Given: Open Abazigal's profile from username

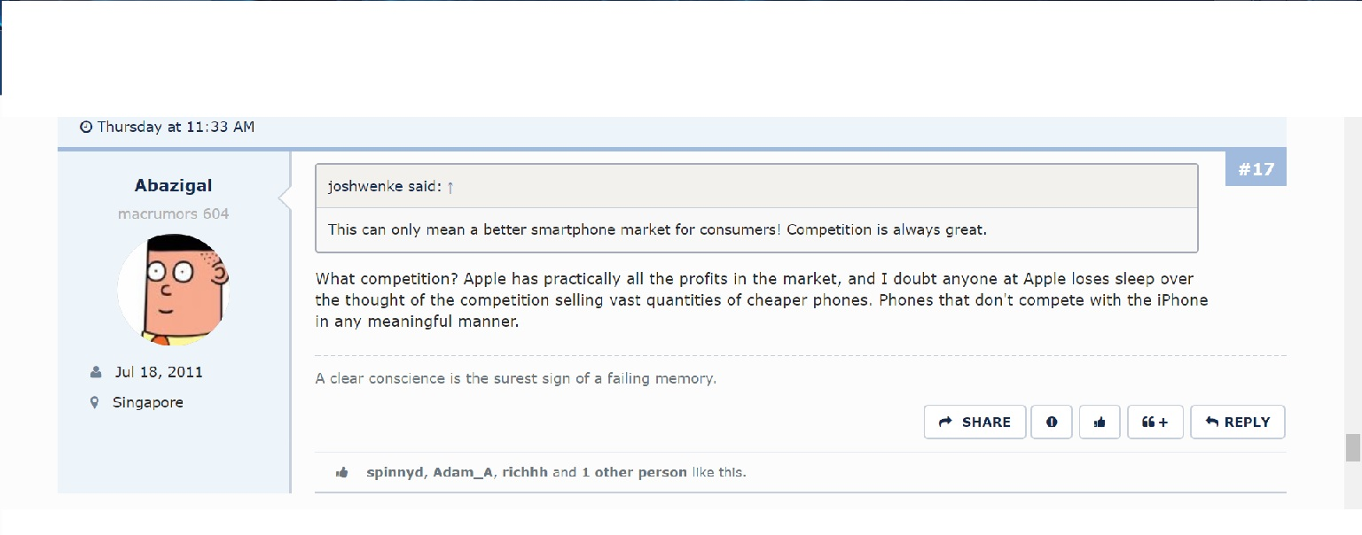Looking at the screenshot, I should (173, 185).
